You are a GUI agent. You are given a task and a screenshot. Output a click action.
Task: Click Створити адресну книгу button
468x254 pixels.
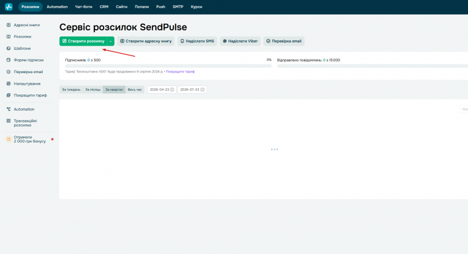[146, 41]
